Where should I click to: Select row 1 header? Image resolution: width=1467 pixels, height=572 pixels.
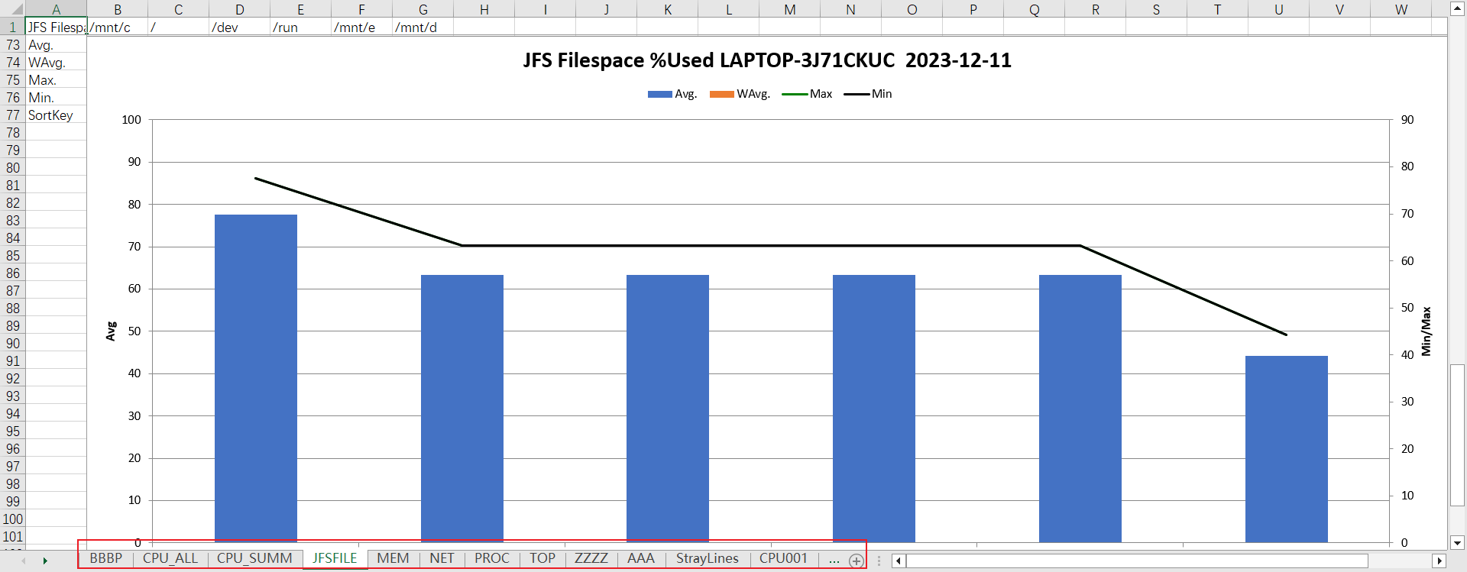[x=13, y=27]
